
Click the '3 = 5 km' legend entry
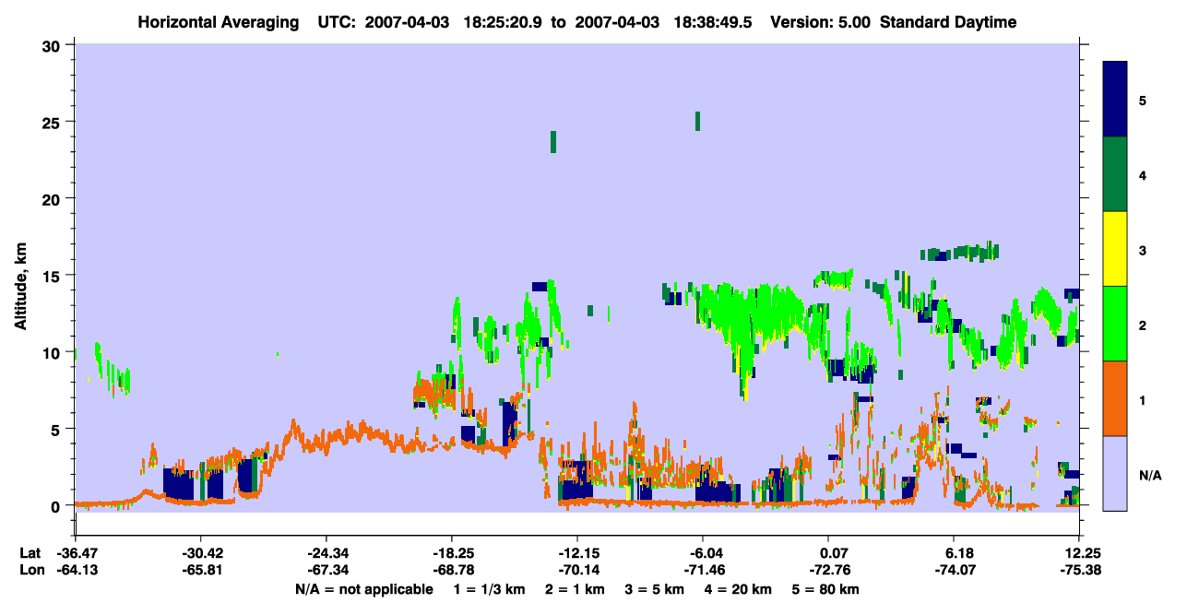(x=654, y=589)
